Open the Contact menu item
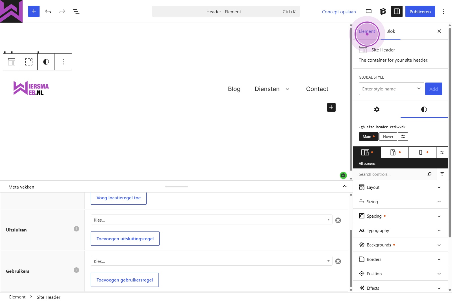452x301 pixels. point(317,89)
